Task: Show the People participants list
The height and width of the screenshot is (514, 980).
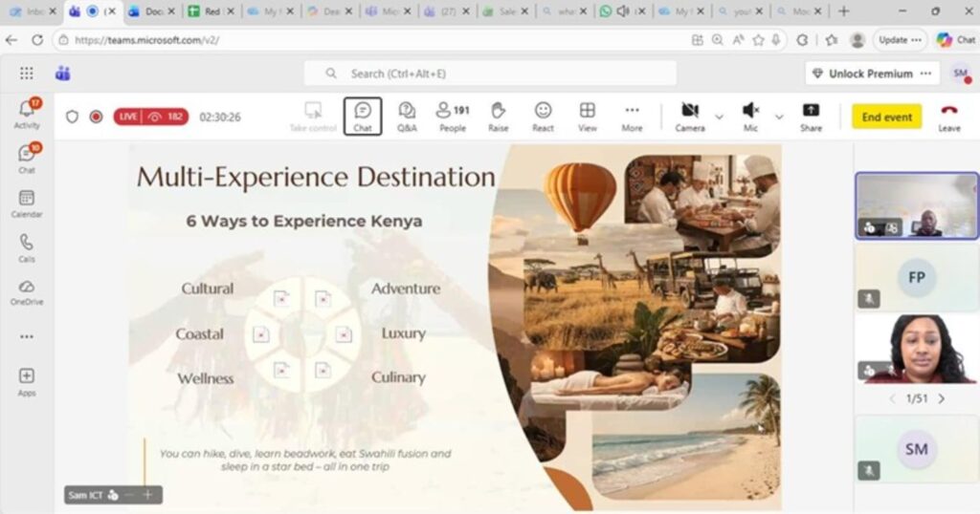Action: tap(453, 117)
